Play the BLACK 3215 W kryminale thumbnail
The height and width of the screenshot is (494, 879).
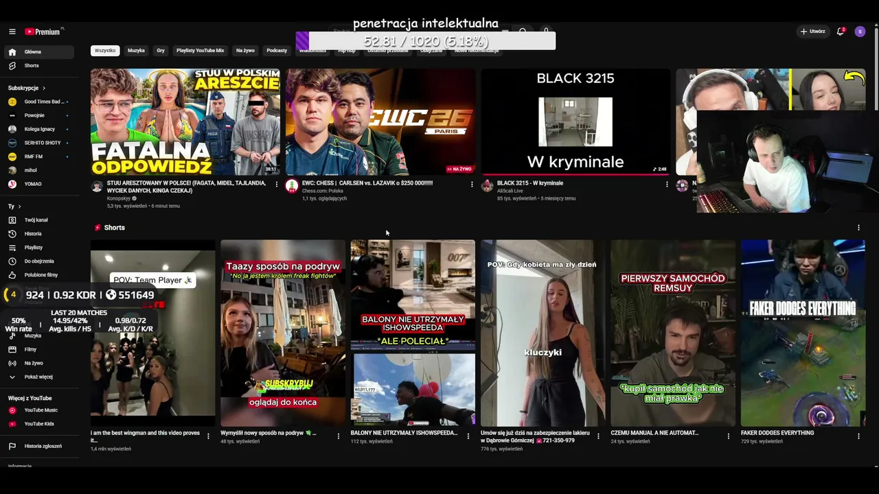[x=575, y=122]
